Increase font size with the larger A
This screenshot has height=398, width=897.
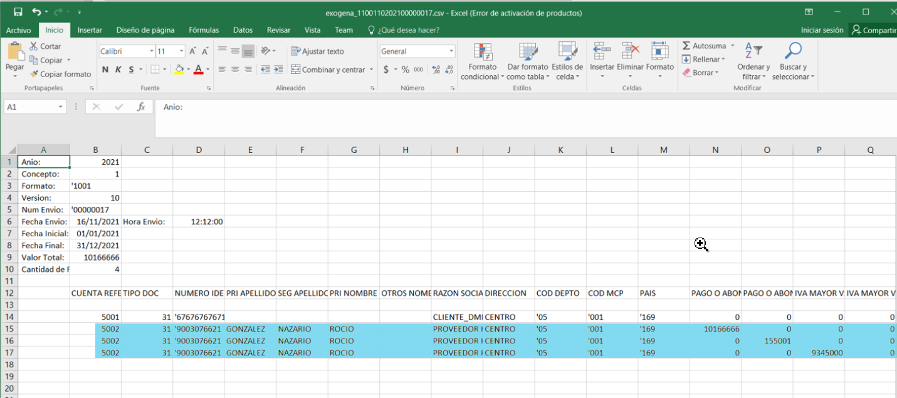pos(193,51)
